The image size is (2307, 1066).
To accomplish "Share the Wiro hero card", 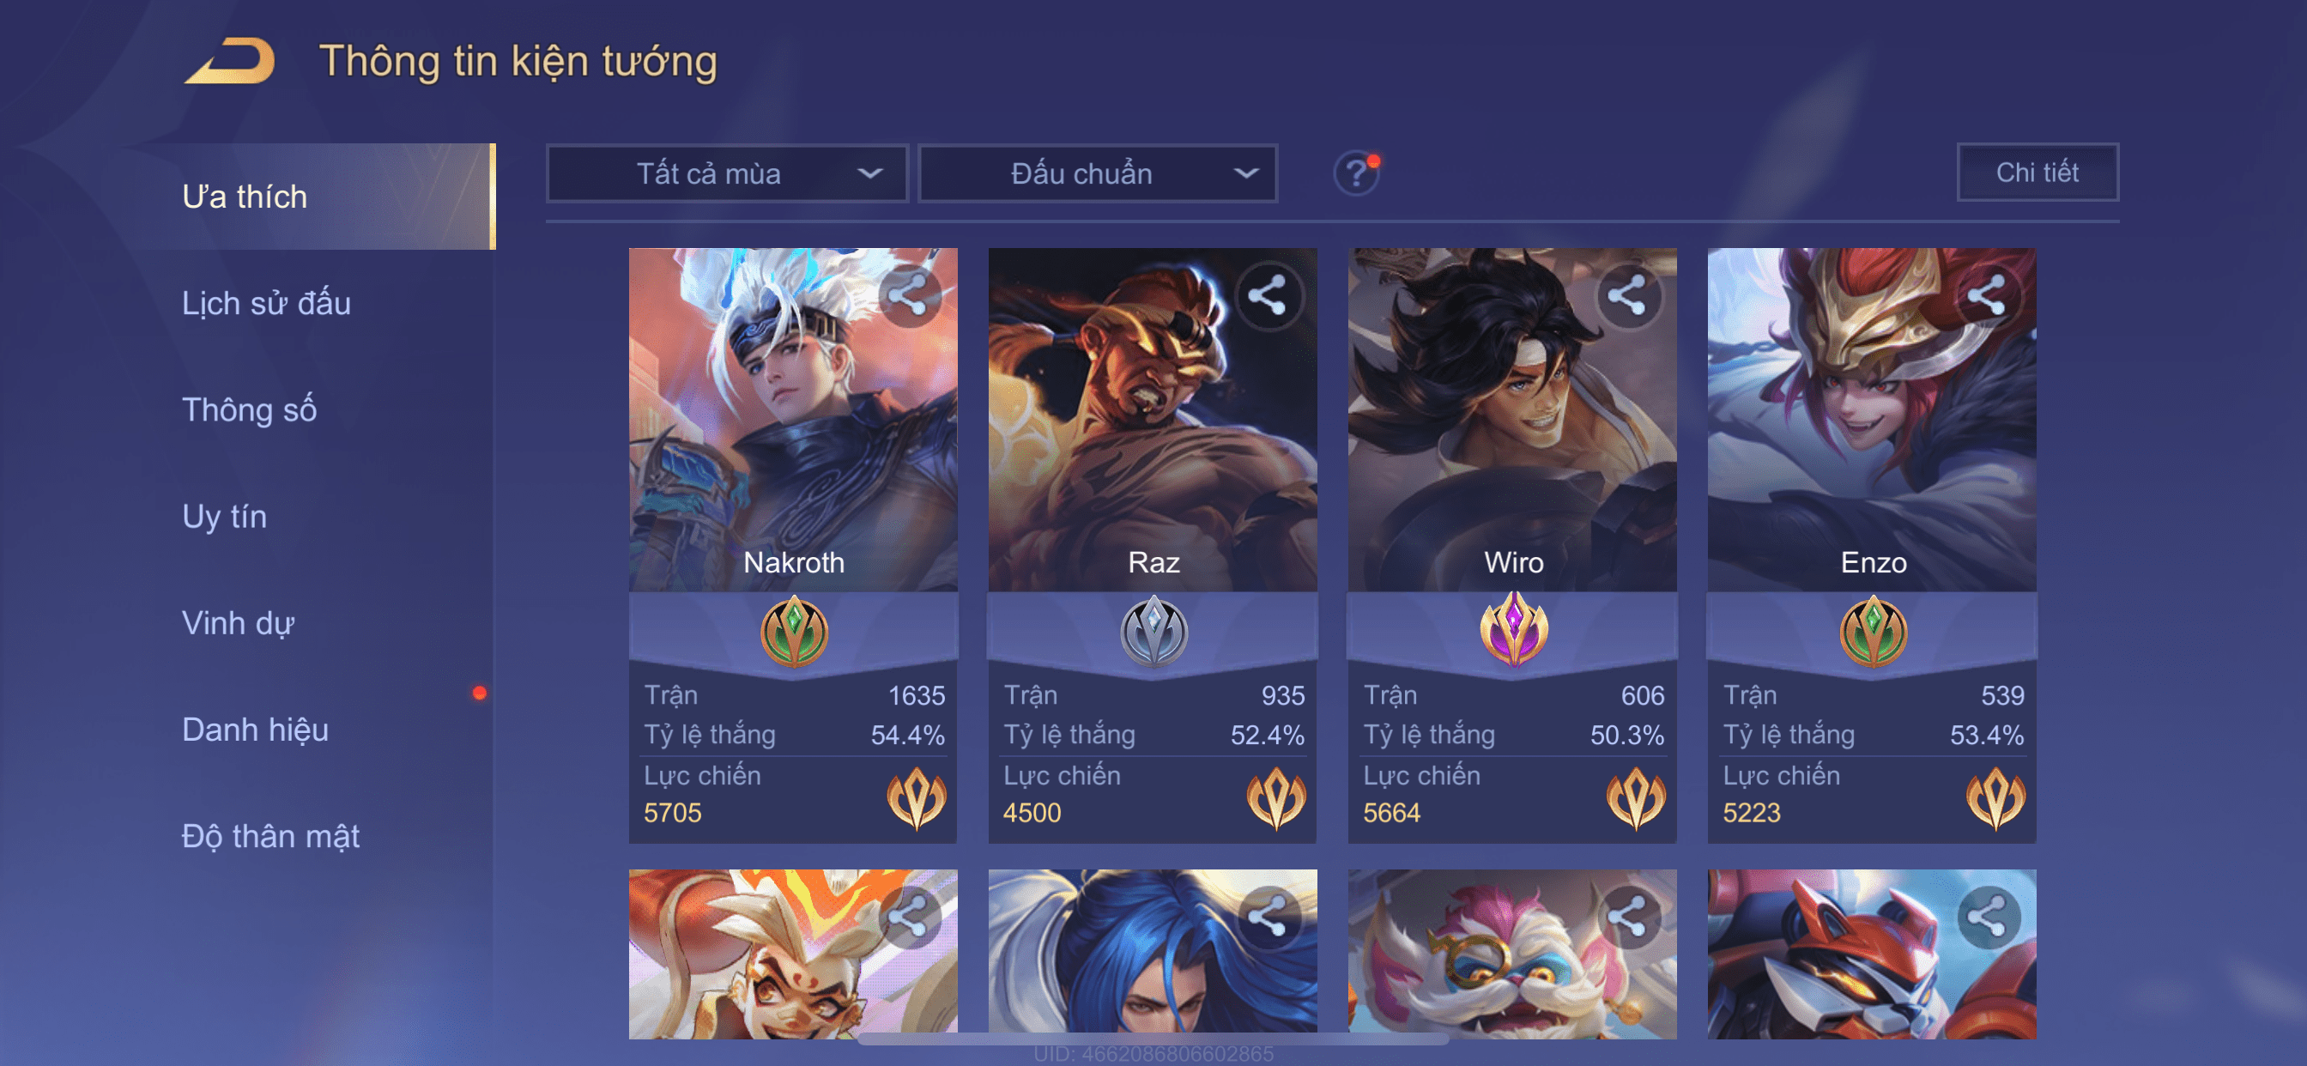I will 1627,294.
